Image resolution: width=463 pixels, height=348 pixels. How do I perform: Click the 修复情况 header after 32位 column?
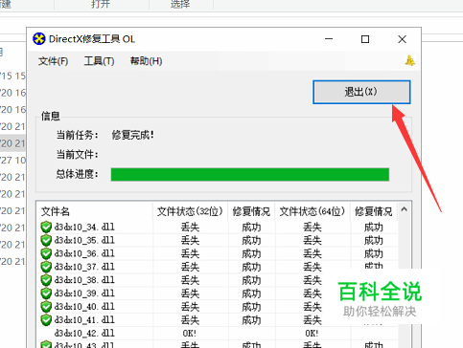[x=251, y=211]
